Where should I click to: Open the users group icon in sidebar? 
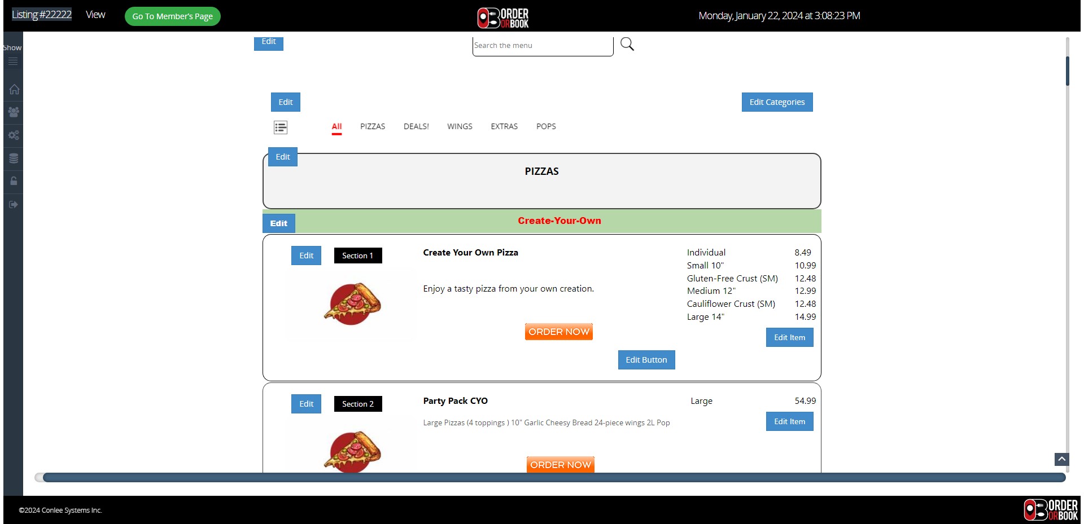coord(14,112)
